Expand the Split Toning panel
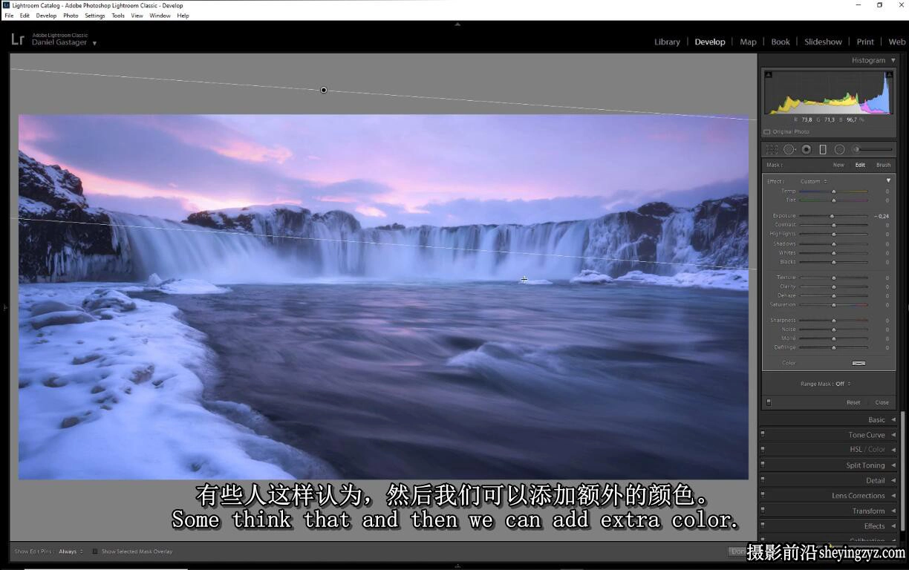The height and width of the screenshot is (570, 909). (x=893, y=465)
